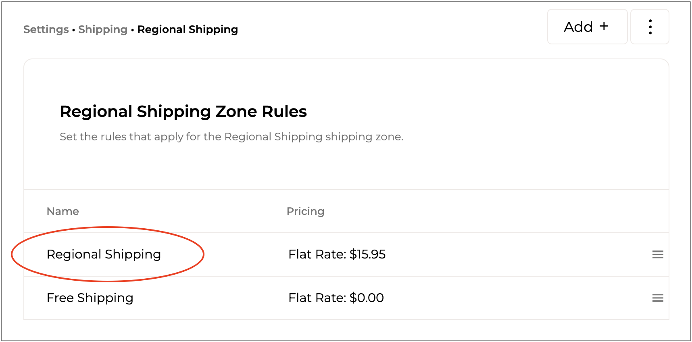Viewport: 692px width, 342px height.
Task: Select the Flat Rate: $0.00 pricing cell
Action: 336,298
